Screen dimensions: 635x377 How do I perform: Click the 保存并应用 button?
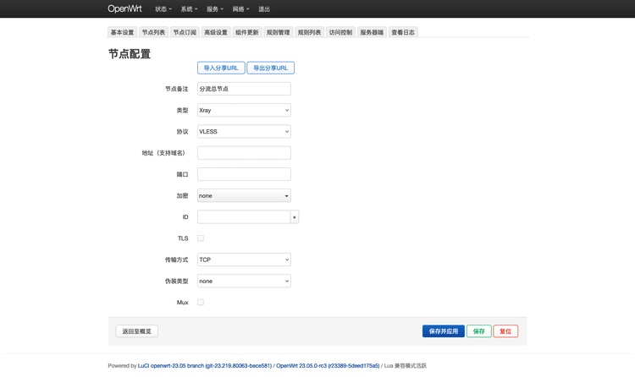coord(443,331)
